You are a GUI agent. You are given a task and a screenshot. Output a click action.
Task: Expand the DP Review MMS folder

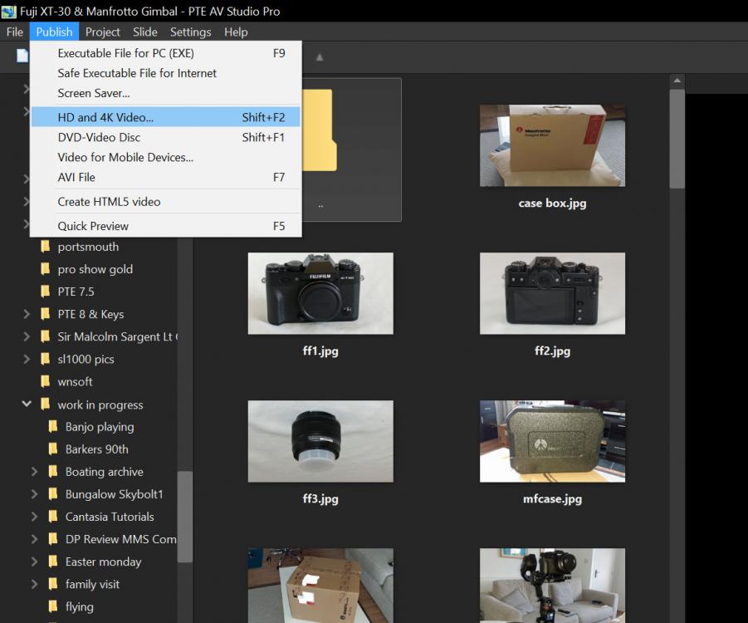click(x=34, y=539)
